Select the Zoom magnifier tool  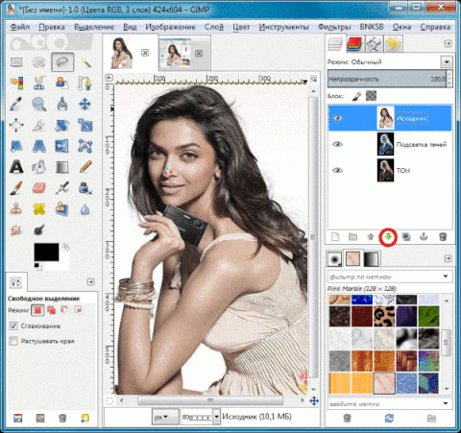[39, 104]
